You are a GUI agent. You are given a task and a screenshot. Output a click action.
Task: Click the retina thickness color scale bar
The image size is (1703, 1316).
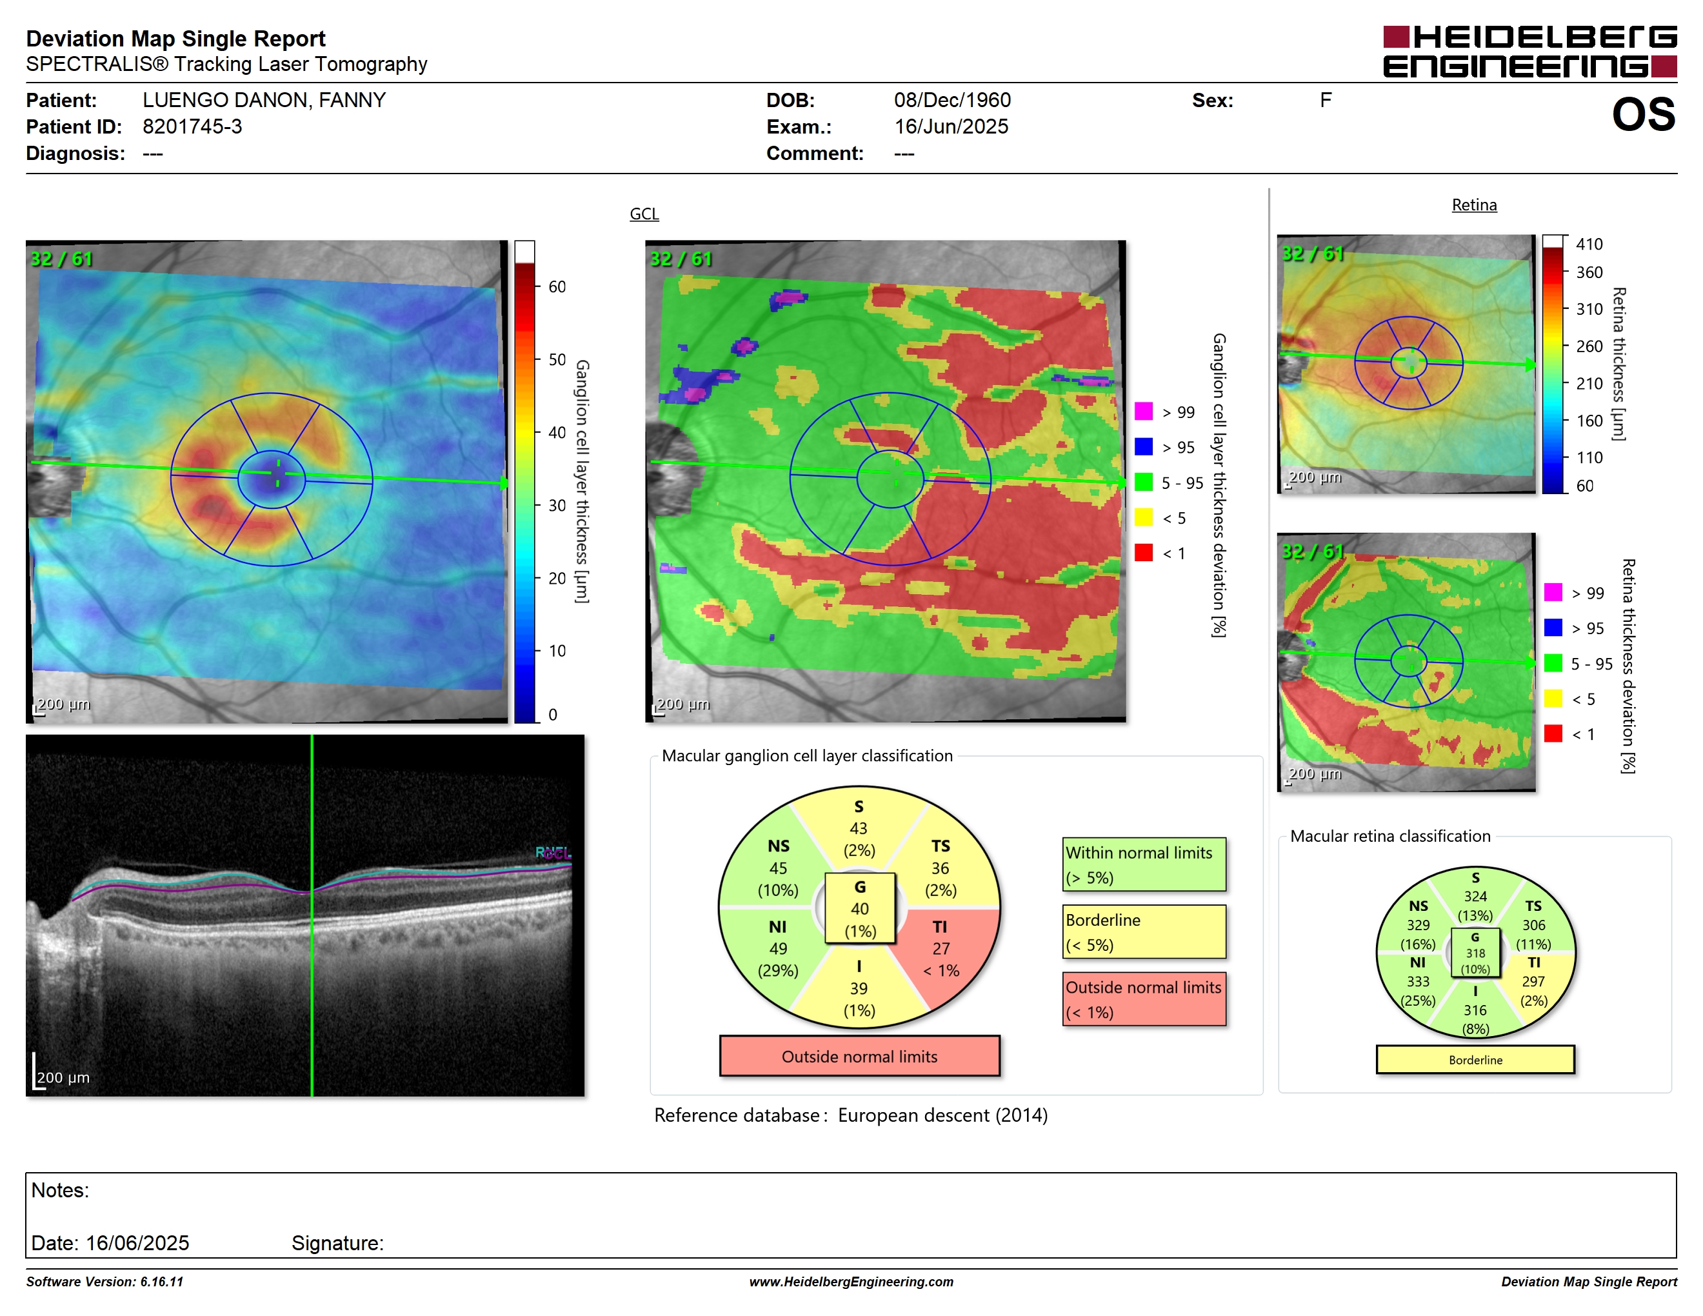pyautogui.click(x=1553, y=364)
